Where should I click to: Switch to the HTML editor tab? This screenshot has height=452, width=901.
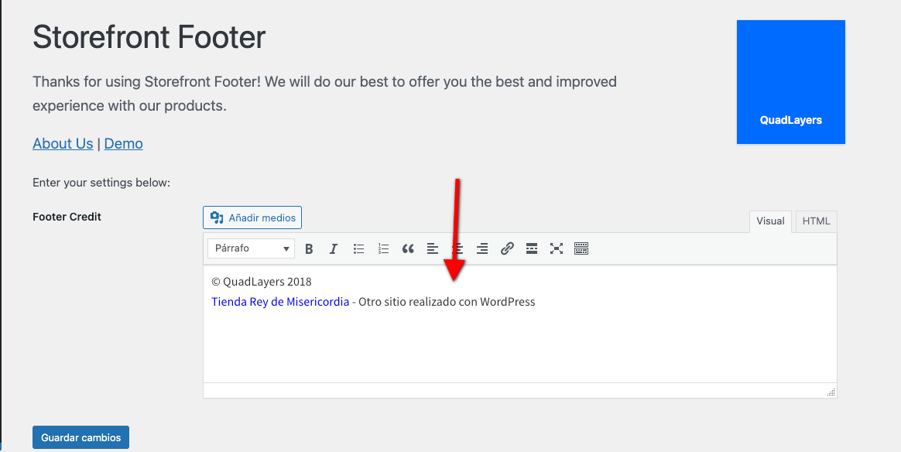[x=816, y=221]
